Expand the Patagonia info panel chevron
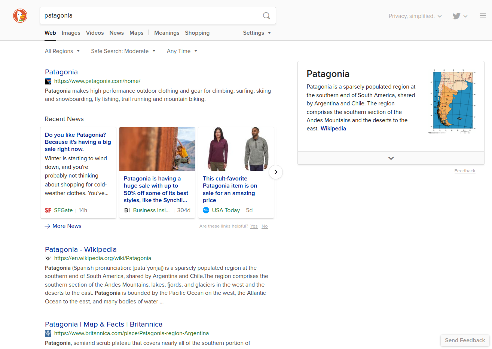 click(391, 158)
